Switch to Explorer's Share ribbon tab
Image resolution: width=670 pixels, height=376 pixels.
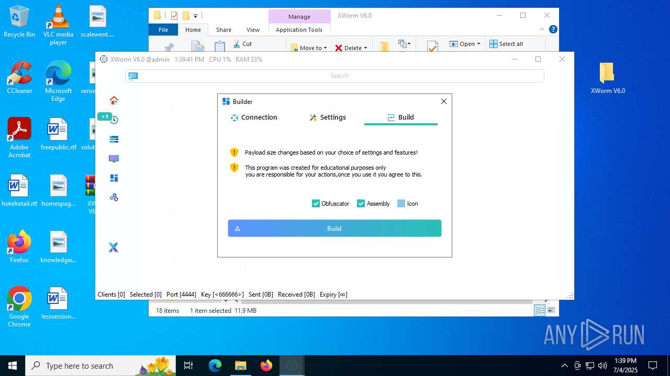pos(224,30)
